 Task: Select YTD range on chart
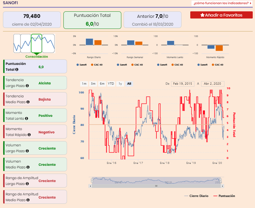click(111, 84)
